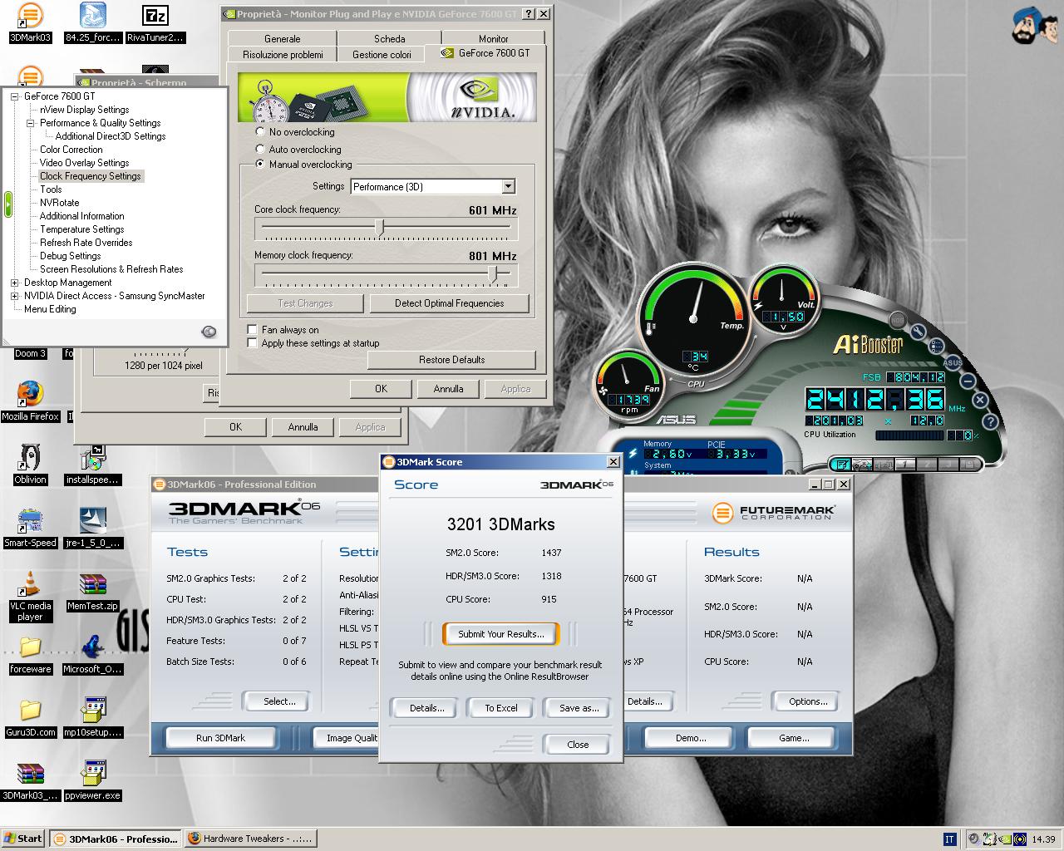Image resolution: width=1064 pixels, height=851 pixels.
Task: Switch to the Scheda tab
Action: tap(389, 38)
